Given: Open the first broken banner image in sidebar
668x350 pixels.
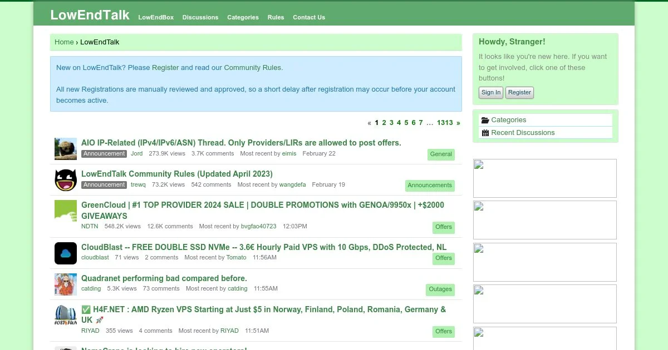Looking at the screenshot, I should click(x=545, y=178).
